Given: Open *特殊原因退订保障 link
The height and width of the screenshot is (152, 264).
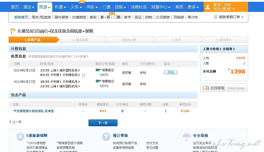Looking at the screenshot, I should (70, 143).
